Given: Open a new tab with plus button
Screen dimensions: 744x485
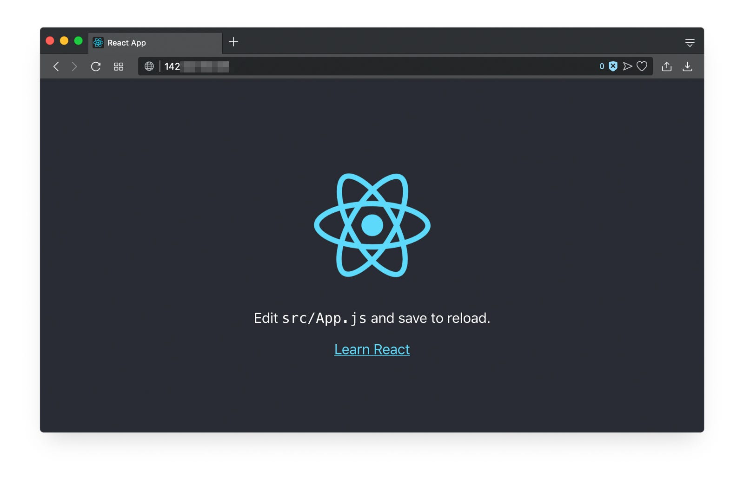Looking at the screenshot, I should click(x=234, y=42).
